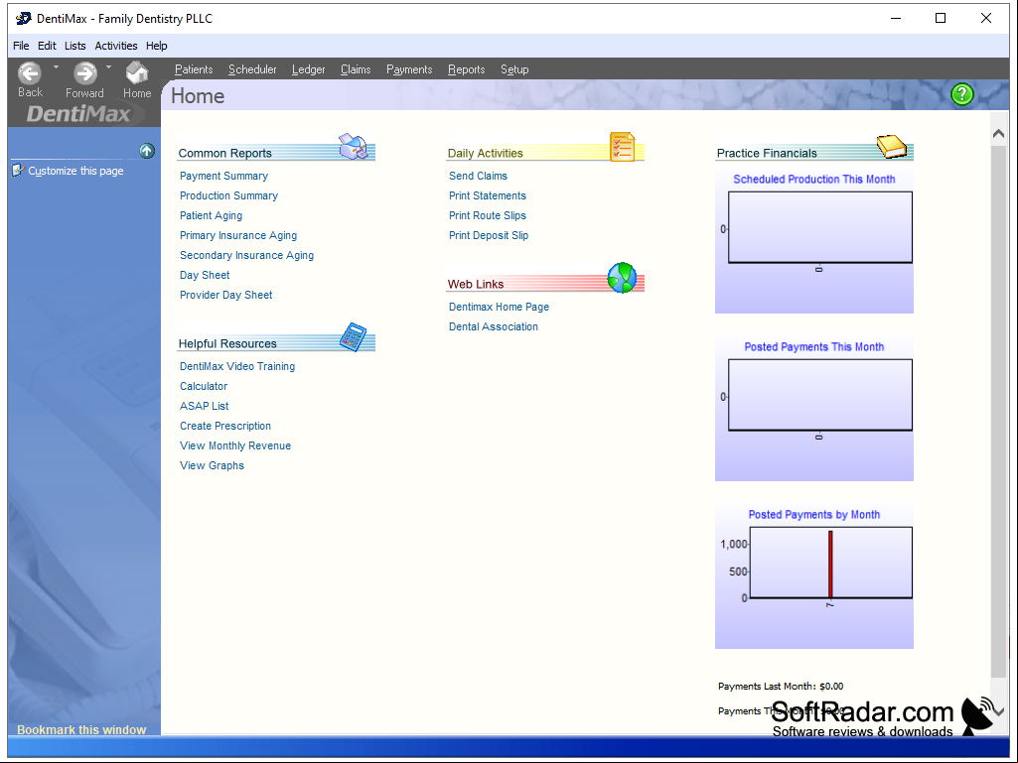The width and height of the screenshot is (1018, 763).
Task: Click the Create Prescription link
Action: coord(225,427)
